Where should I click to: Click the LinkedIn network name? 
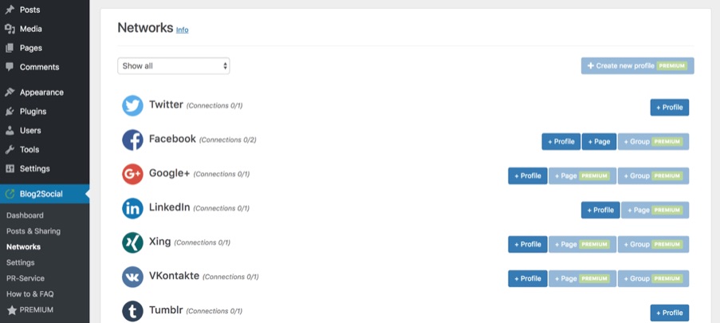pyautogui.click(x=170, y=207)
